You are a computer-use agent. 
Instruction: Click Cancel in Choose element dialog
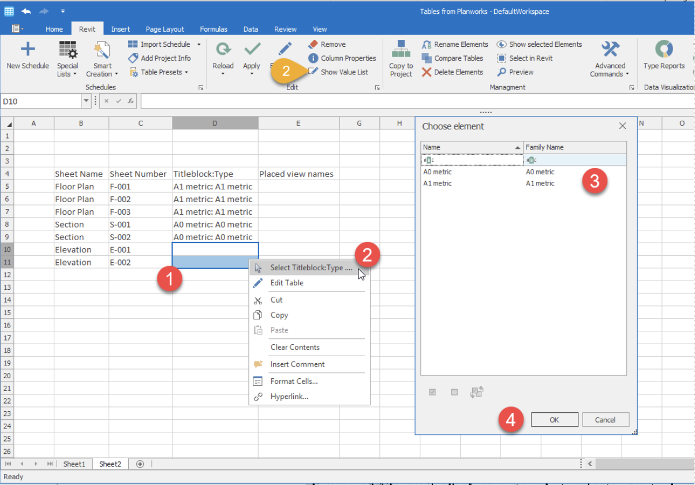pyautogui.click(x=606, y=420)
